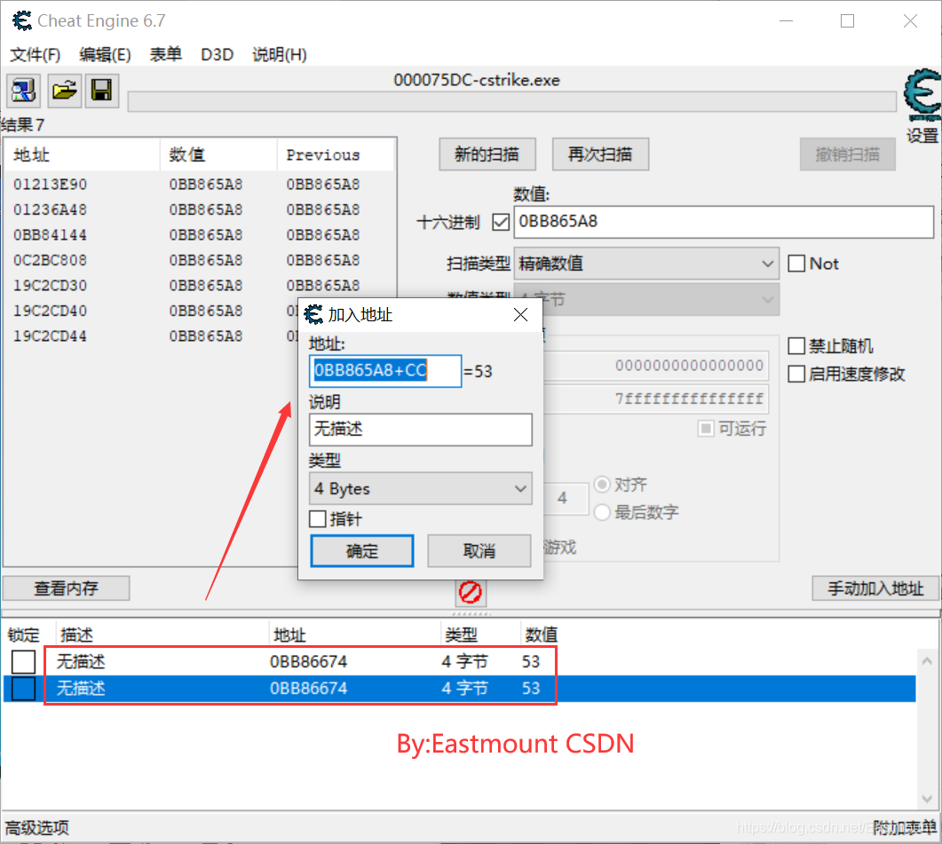The height and width of the screenshot is (844, 942).
Task: Select result row 19C2CD30
Action: pos(199,286)
